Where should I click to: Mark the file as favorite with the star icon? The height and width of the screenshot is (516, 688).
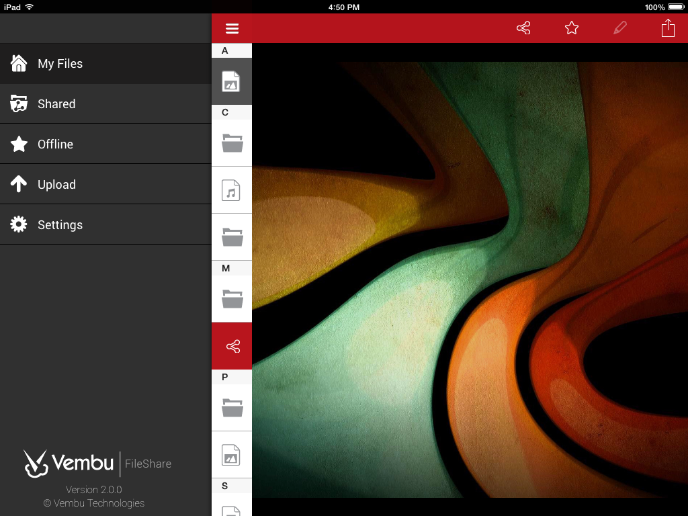coord(572,28)
